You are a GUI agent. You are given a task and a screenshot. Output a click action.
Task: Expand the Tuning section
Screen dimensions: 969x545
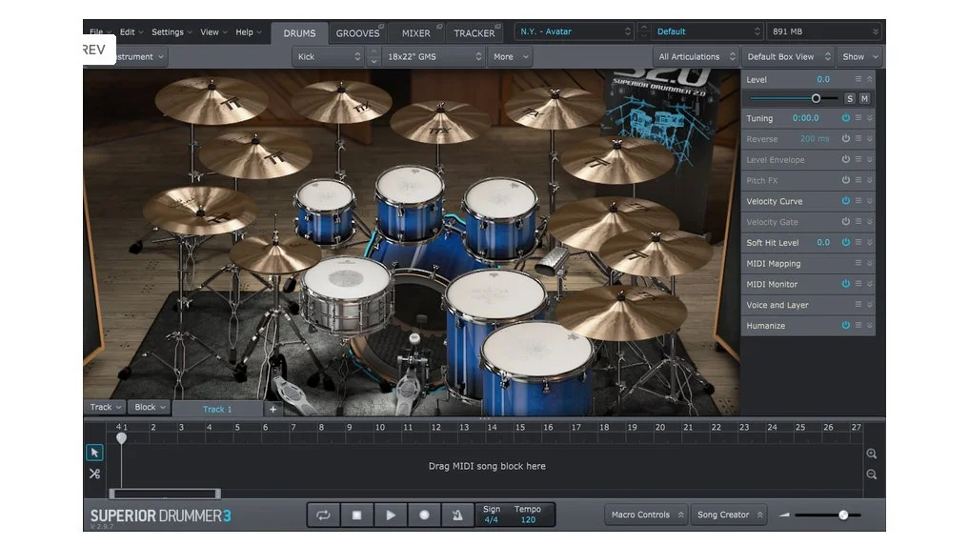[x=870, y=118]
